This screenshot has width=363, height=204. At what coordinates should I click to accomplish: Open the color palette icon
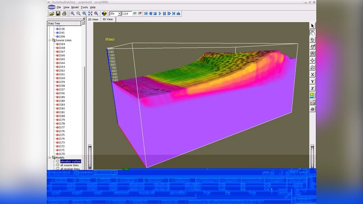pyautogui.click(x=104, y=14)
